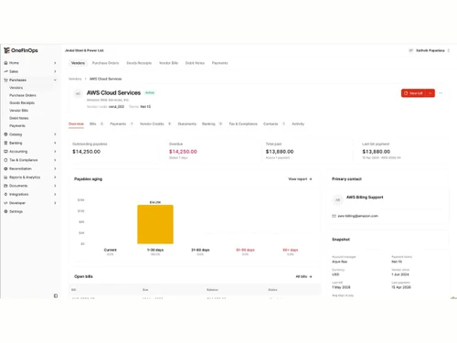This screenshot has width=457, height=343.
Task: Switch to the Goods Receipts top tab
Action: [x=139, y=63]
